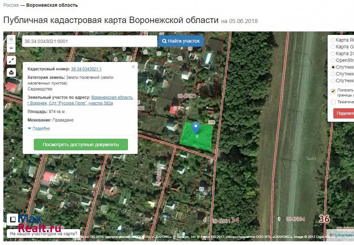Click the blue location pin marker
This screenshot has height=245, width=354.
196,128
